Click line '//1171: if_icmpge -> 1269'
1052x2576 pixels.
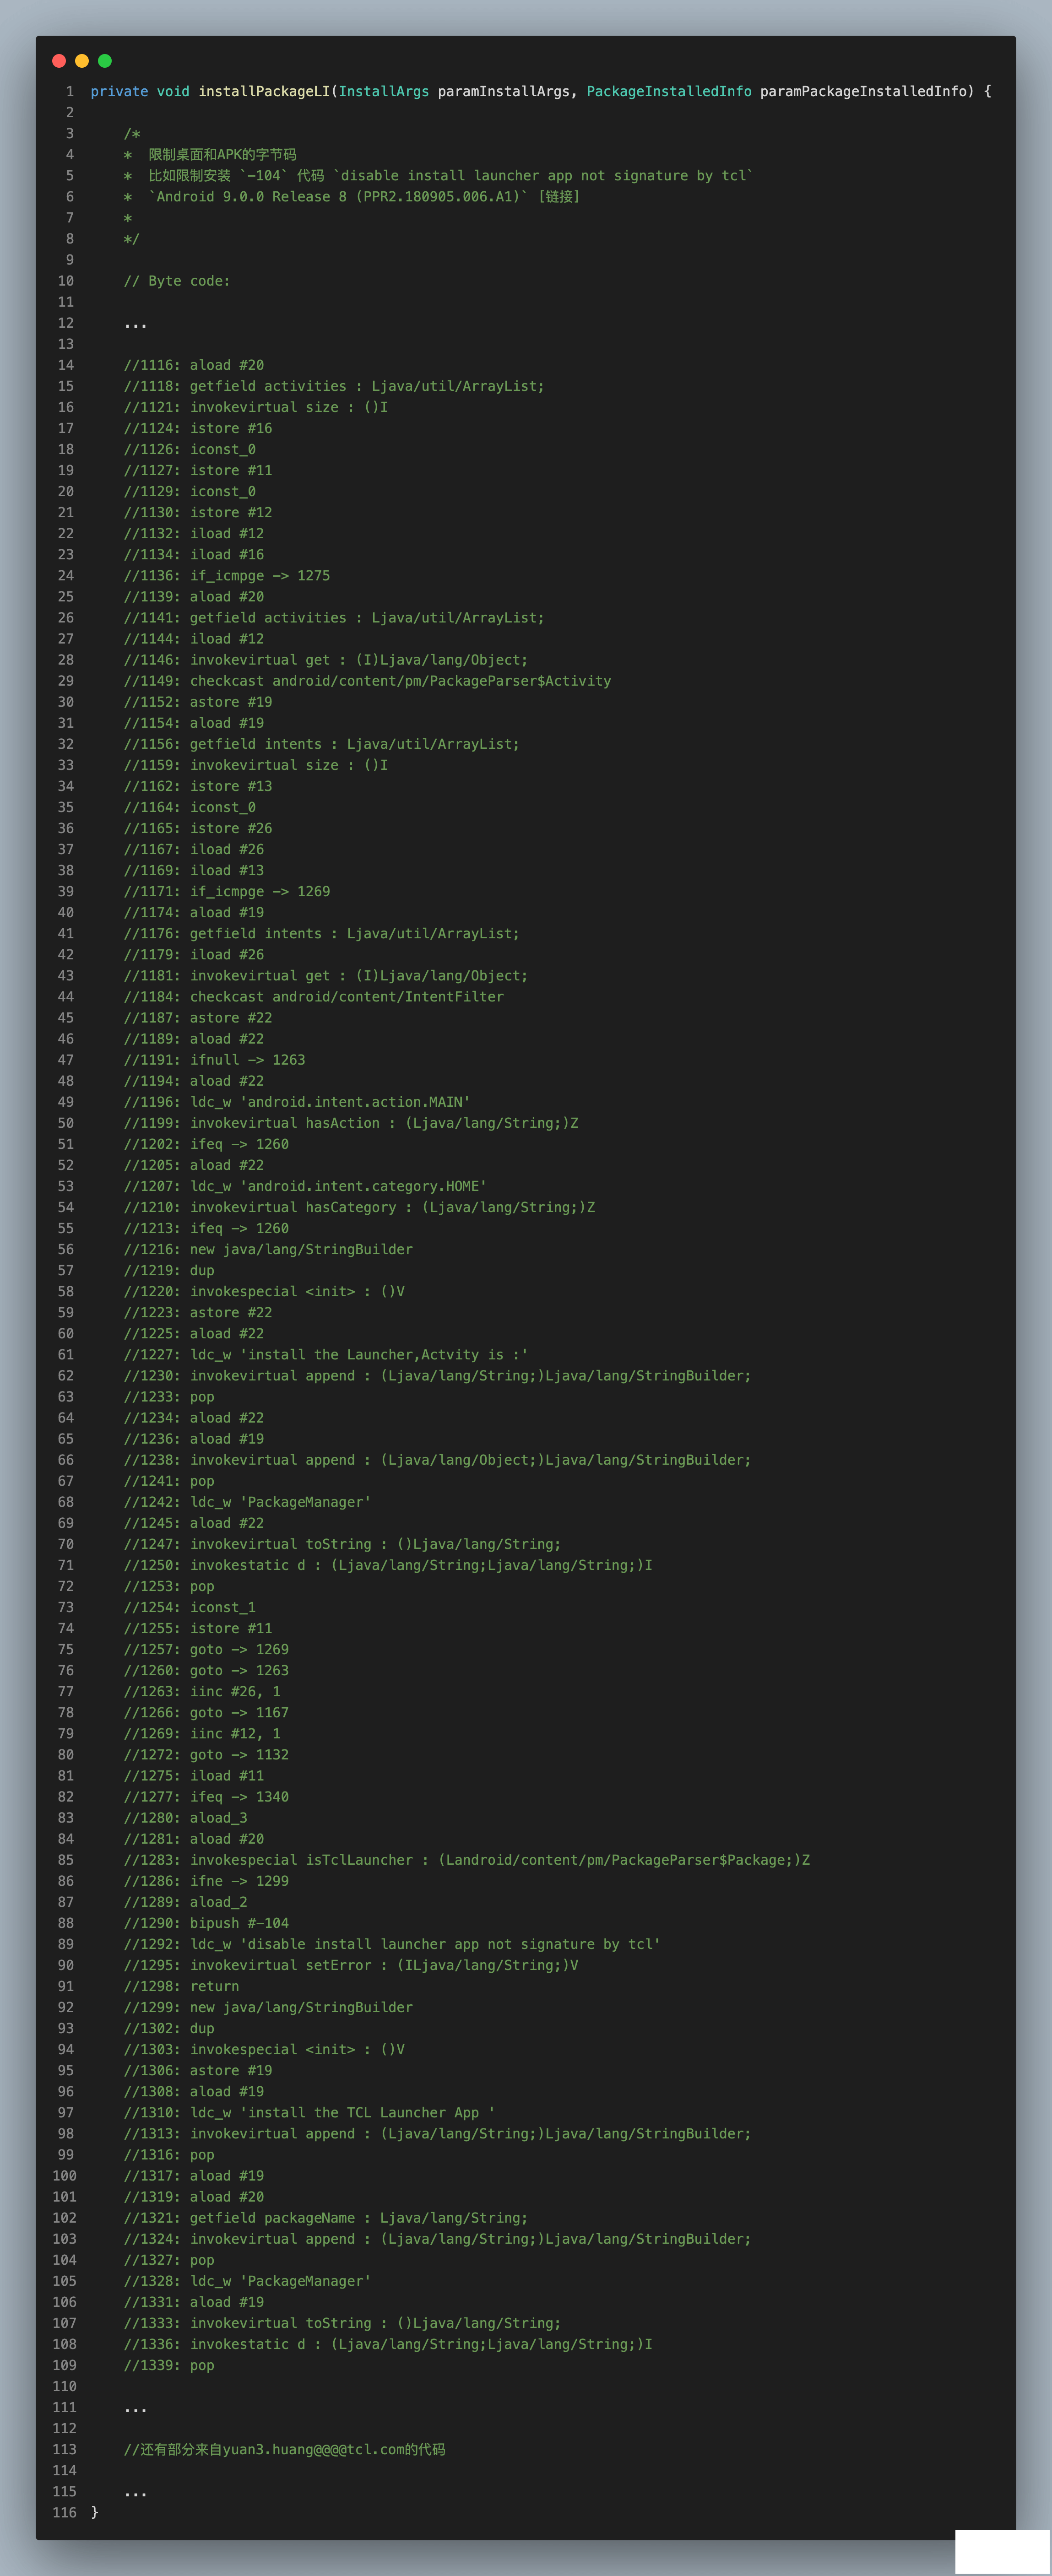click(x=227, y=891)
